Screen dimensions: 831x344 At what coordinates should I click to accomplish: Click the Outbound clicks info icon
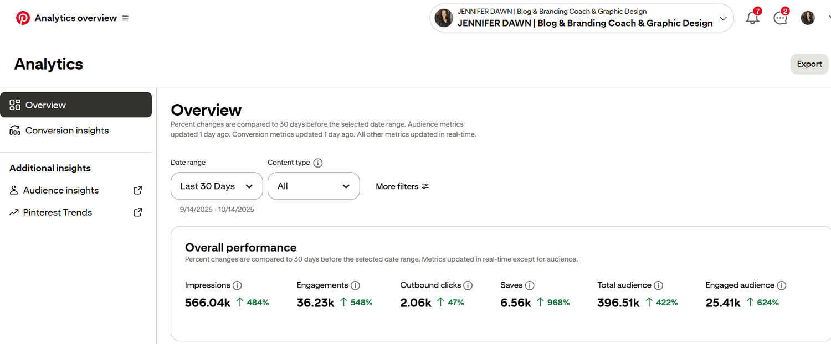point(468,286)
